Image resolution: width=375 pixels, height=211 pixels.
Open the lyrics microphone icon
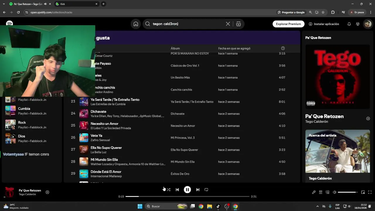(314, 192)
